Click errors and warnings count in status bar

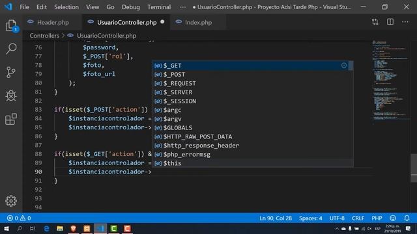point(19,218)
